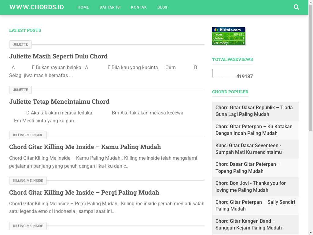313x235 pixels.
Task: Click the CHORD POPULER heading
Action: coord(230,92)
